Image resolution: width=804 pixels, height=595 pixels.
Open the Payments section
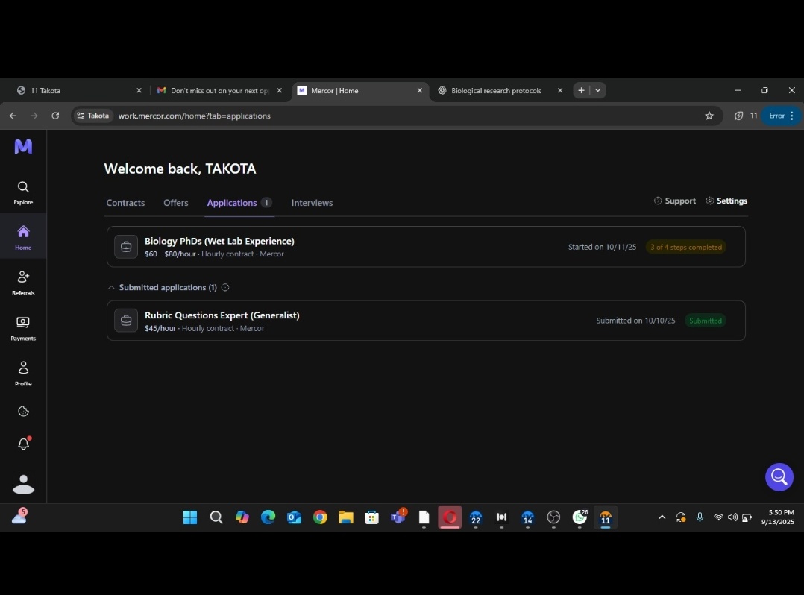[23, 329]
